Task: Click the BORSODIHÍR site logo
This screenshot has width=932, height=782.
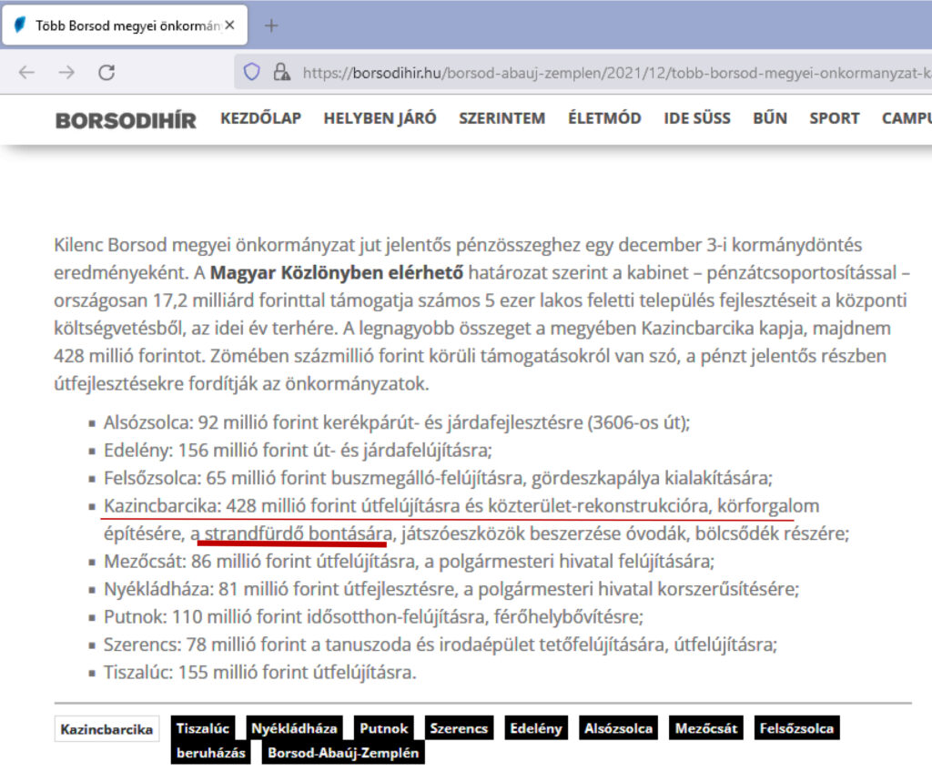Action: pos(126,119)
